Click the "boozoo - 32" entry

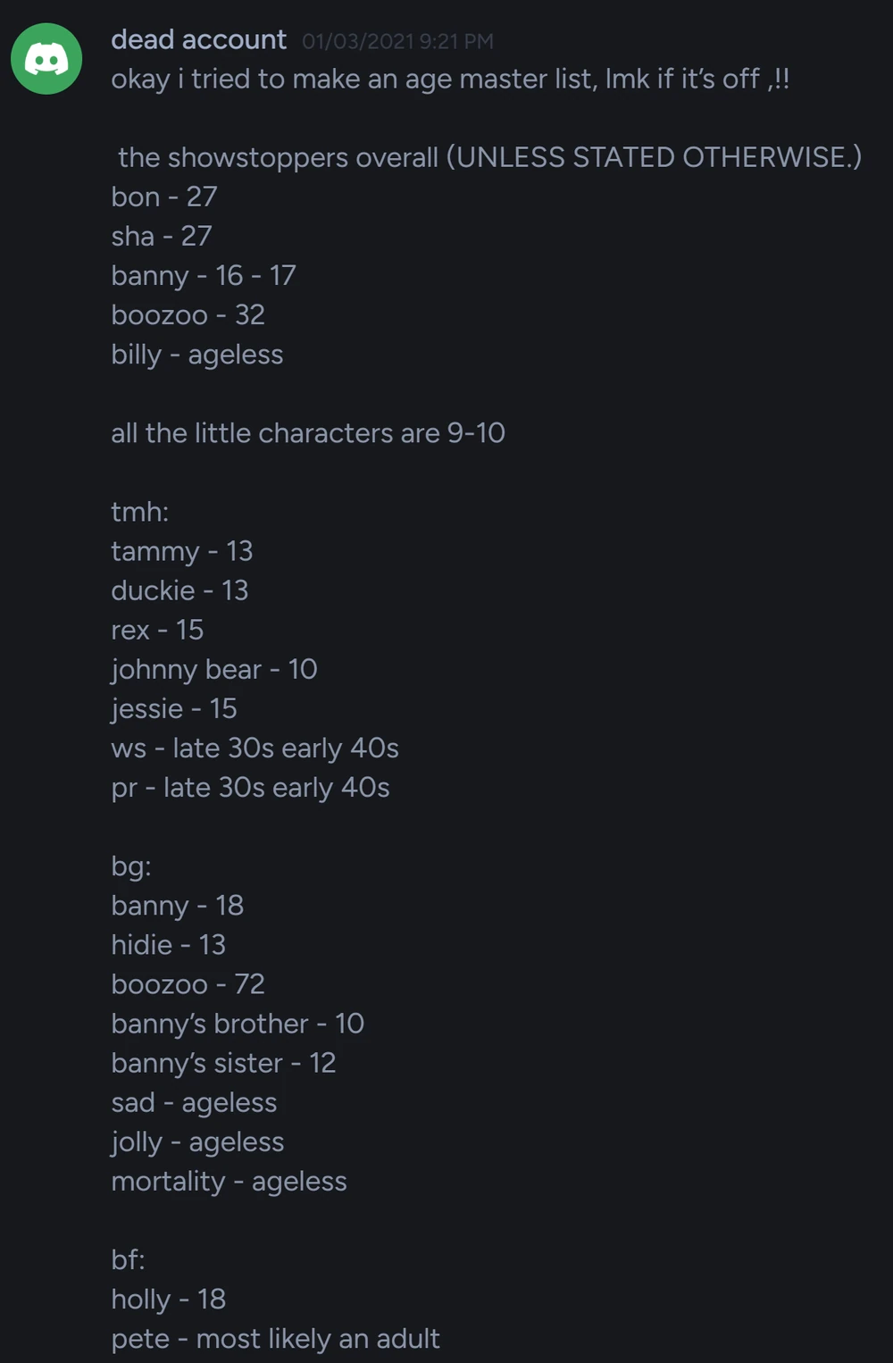pos(188,315)
